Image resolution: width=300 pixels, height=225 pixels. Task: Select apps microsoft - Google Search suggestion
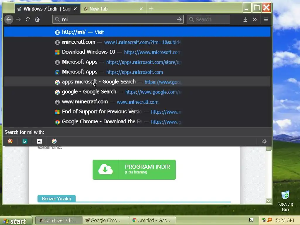click(x=137, y=82)
